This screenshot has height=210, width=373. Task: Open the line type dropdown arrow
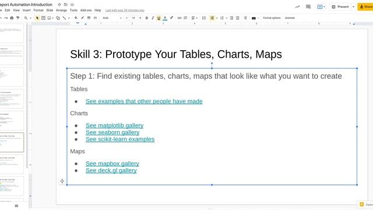tap(69, 18)
